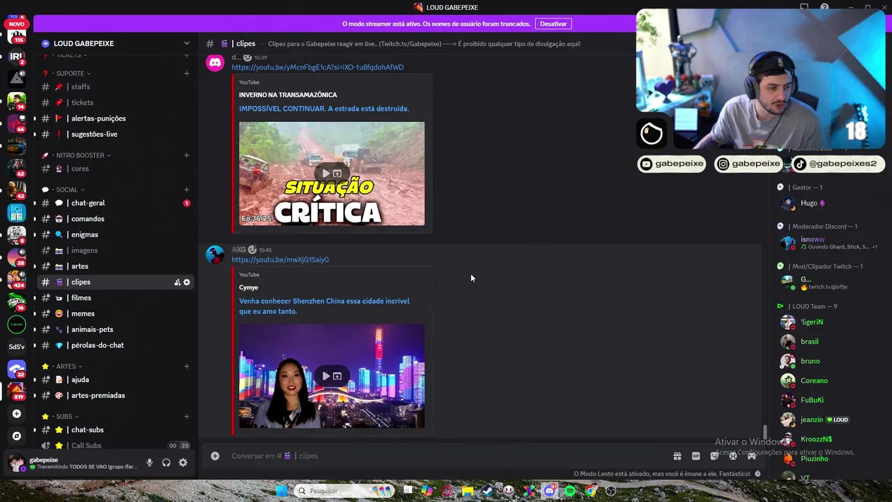Open the gift Nitro icon
Image resolution: width=892 pixels, height=502 pixels.
point(677,456)
